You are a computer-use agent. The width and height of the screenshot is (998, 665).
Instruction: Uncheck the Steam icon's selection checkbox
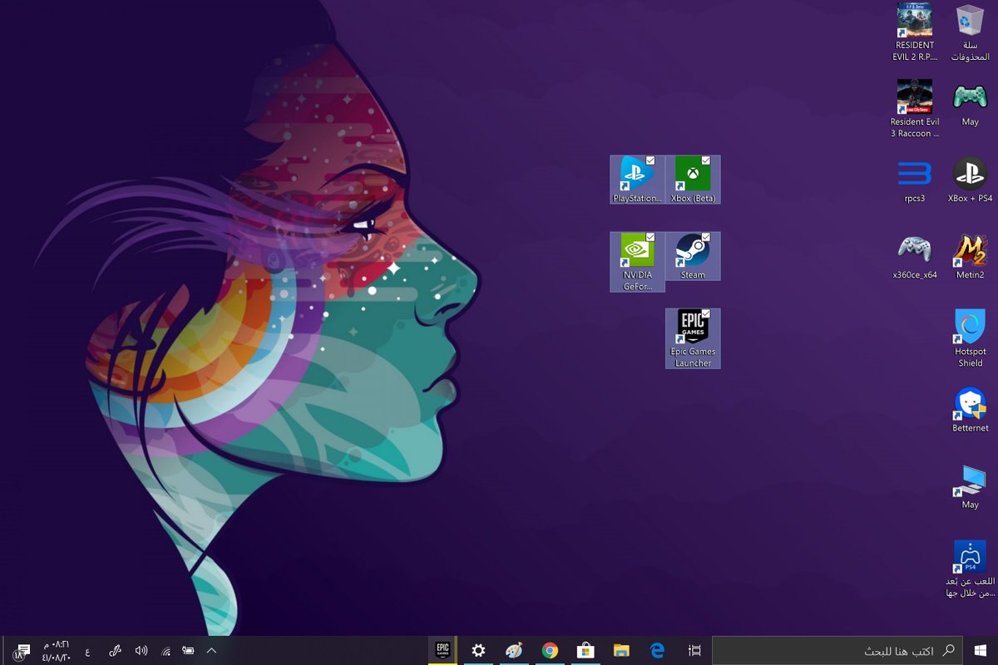click(706, 237)
